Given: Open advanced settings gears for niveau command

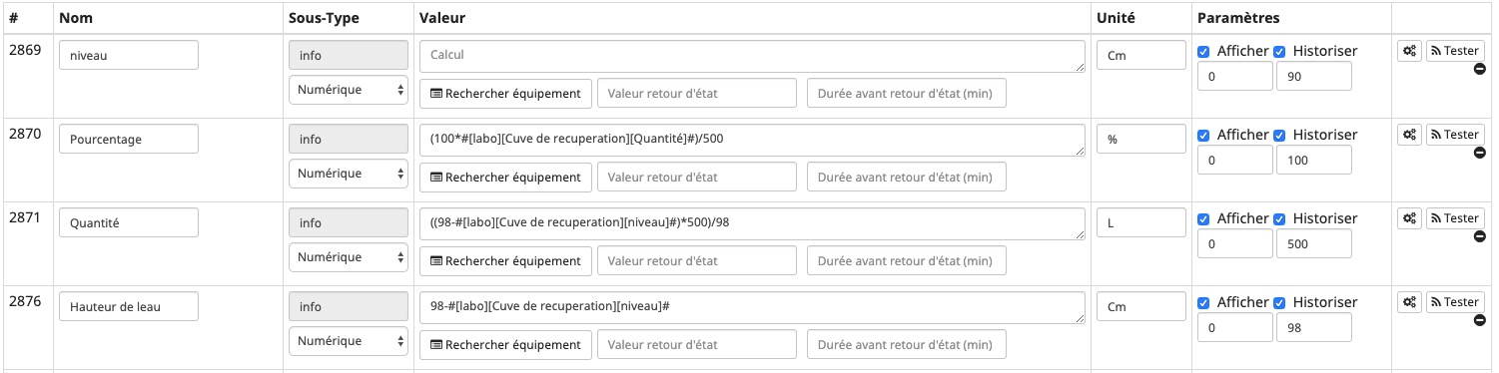Looking at the screenshot, I should (x=1409, y=51).
